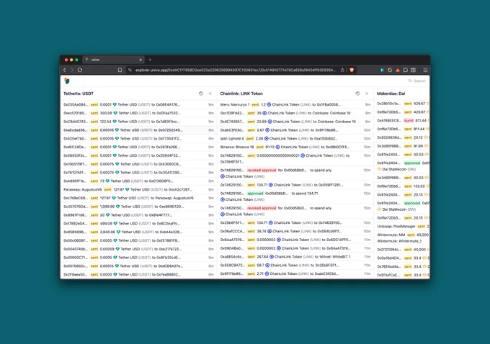Click the 1,999.96 Tether USD amount
Viewport: 490px width, 344px height.
point(107,207)
